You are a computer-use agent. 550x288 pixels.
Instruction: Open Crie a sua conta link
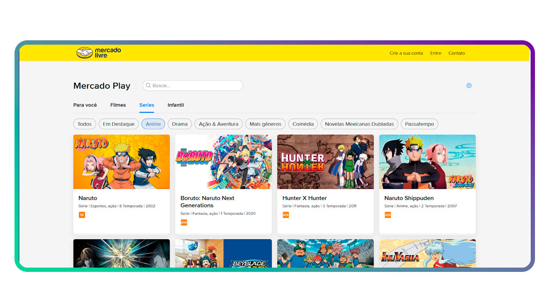[406, 53]
